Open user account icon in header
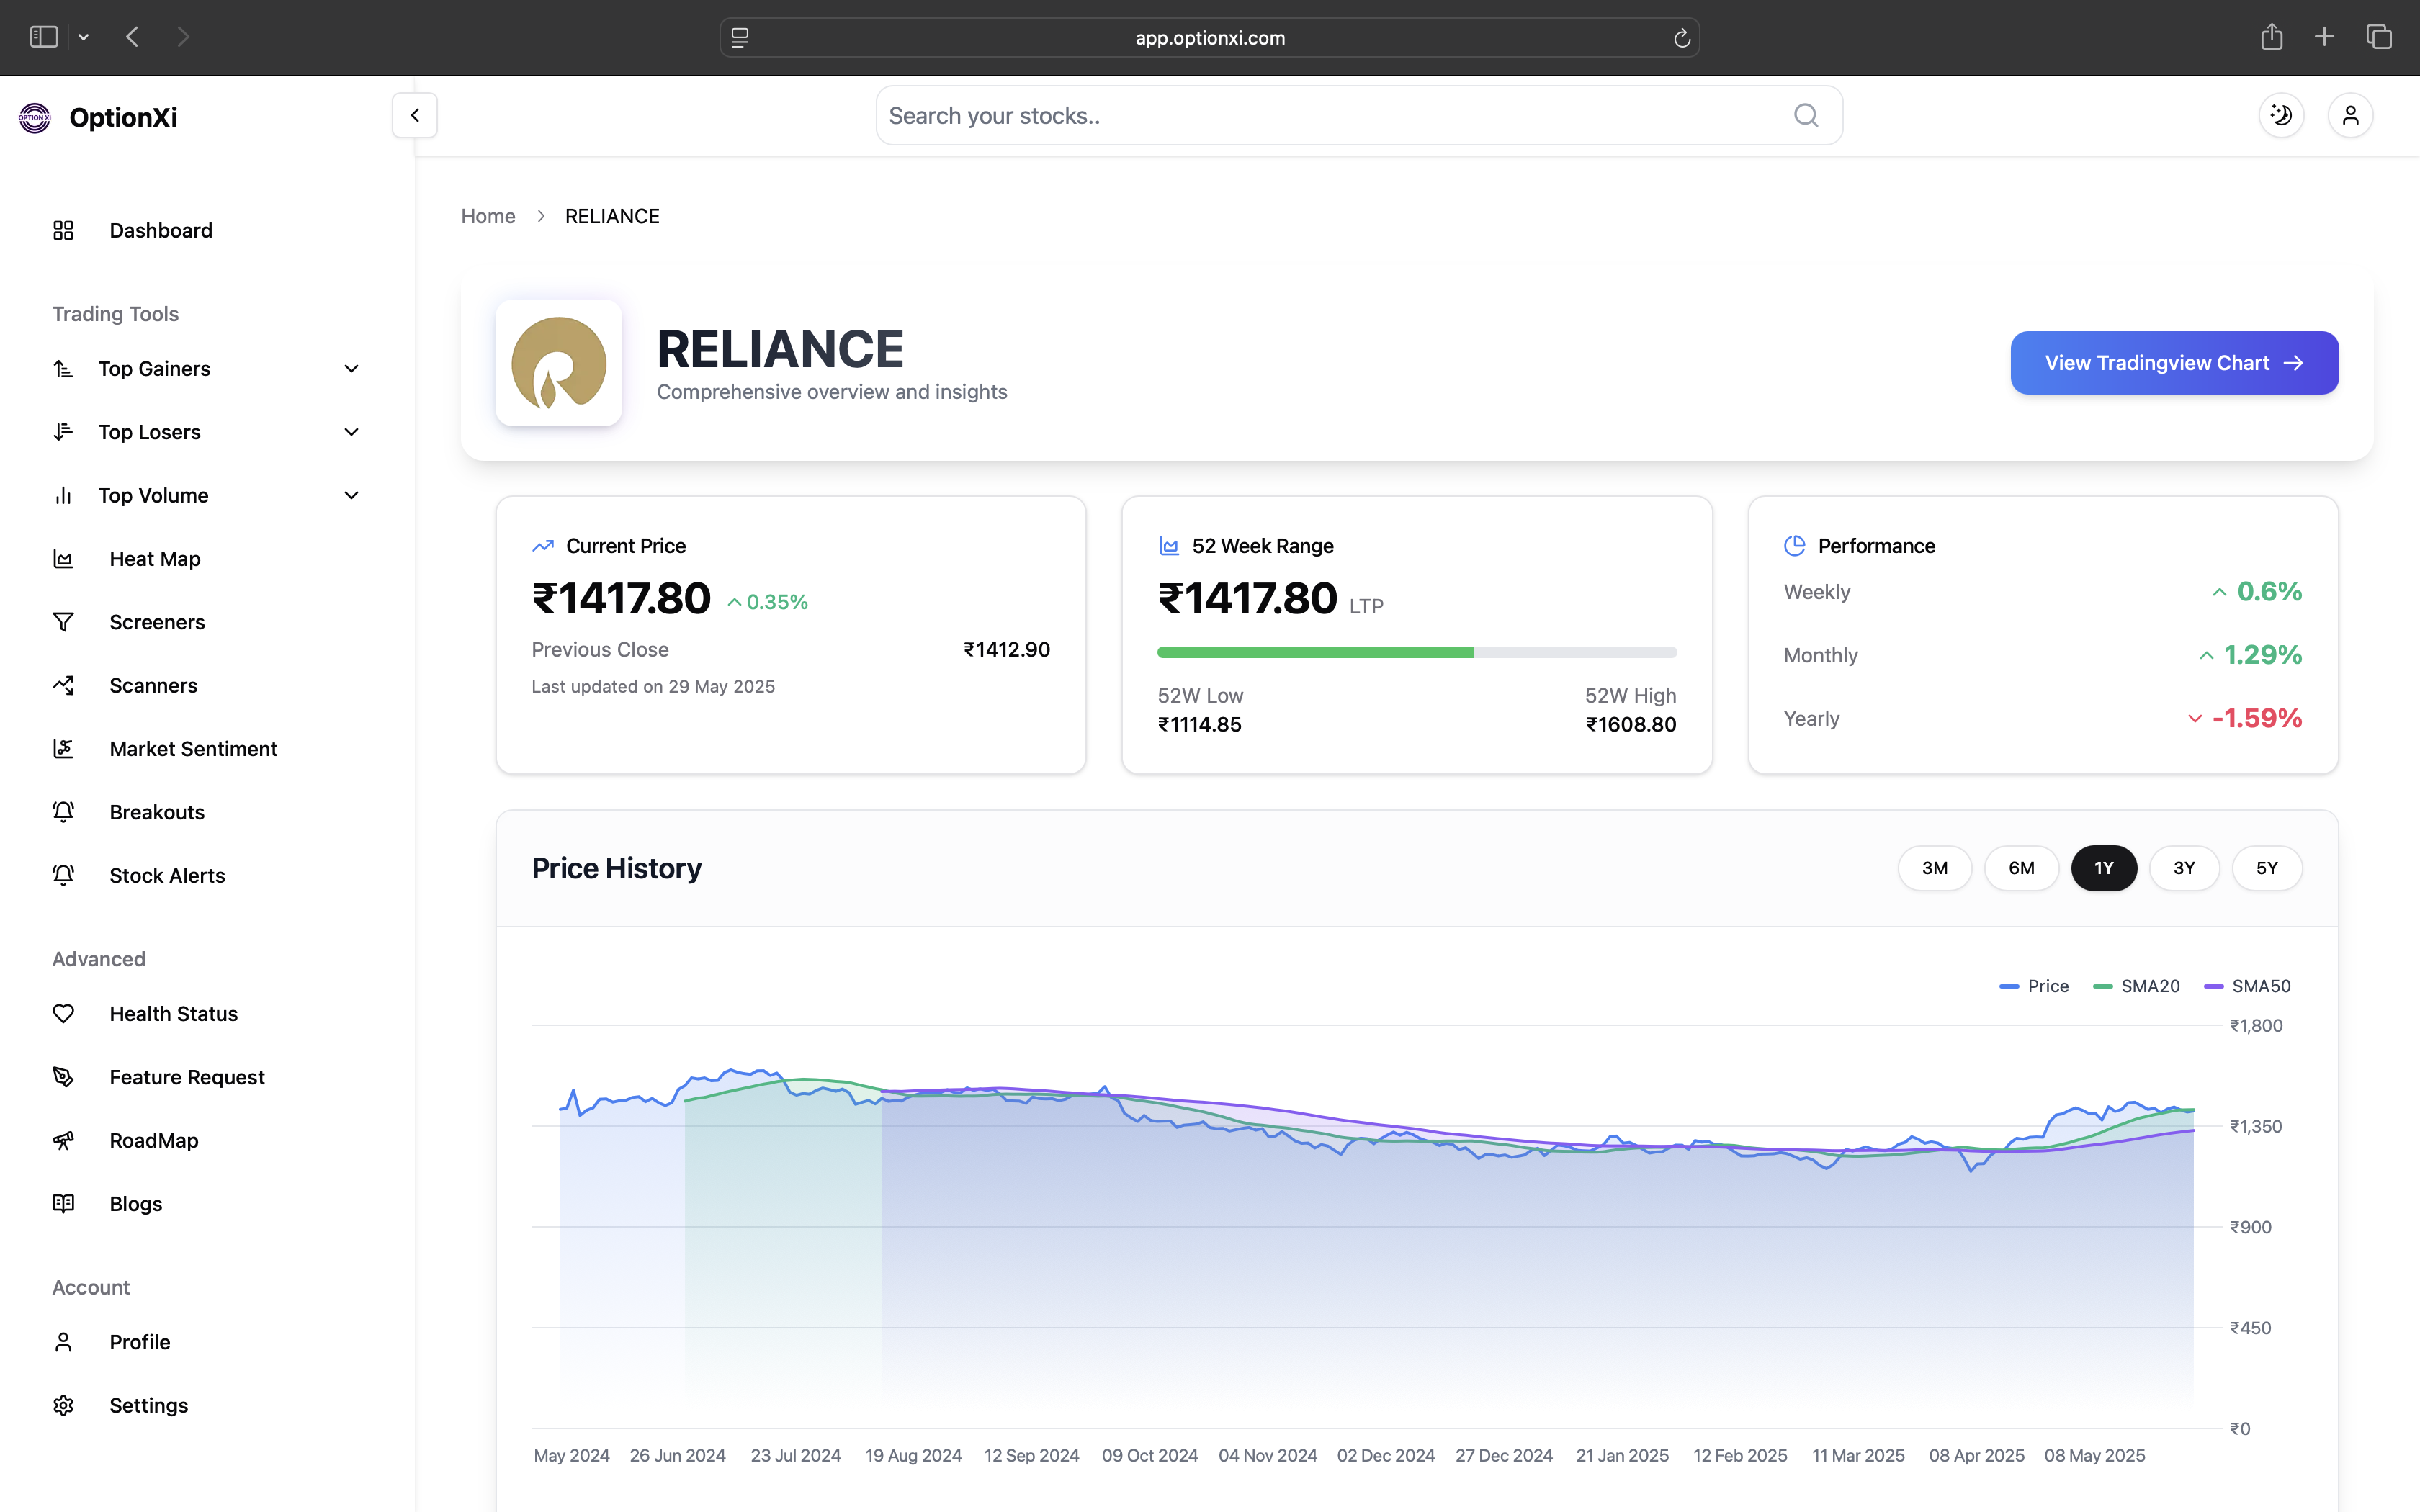 (x=2350, y=115)
